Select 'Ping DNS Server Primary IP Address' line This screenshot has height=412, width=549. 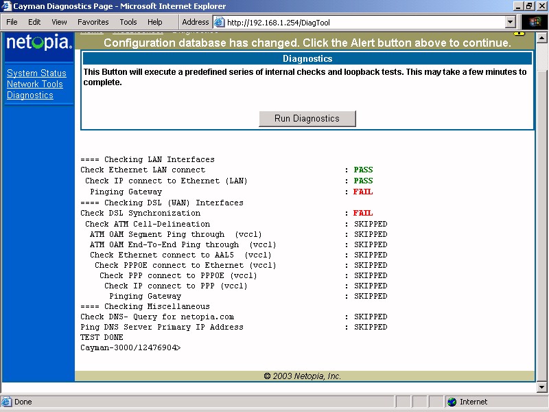click(x=162, y=328)
